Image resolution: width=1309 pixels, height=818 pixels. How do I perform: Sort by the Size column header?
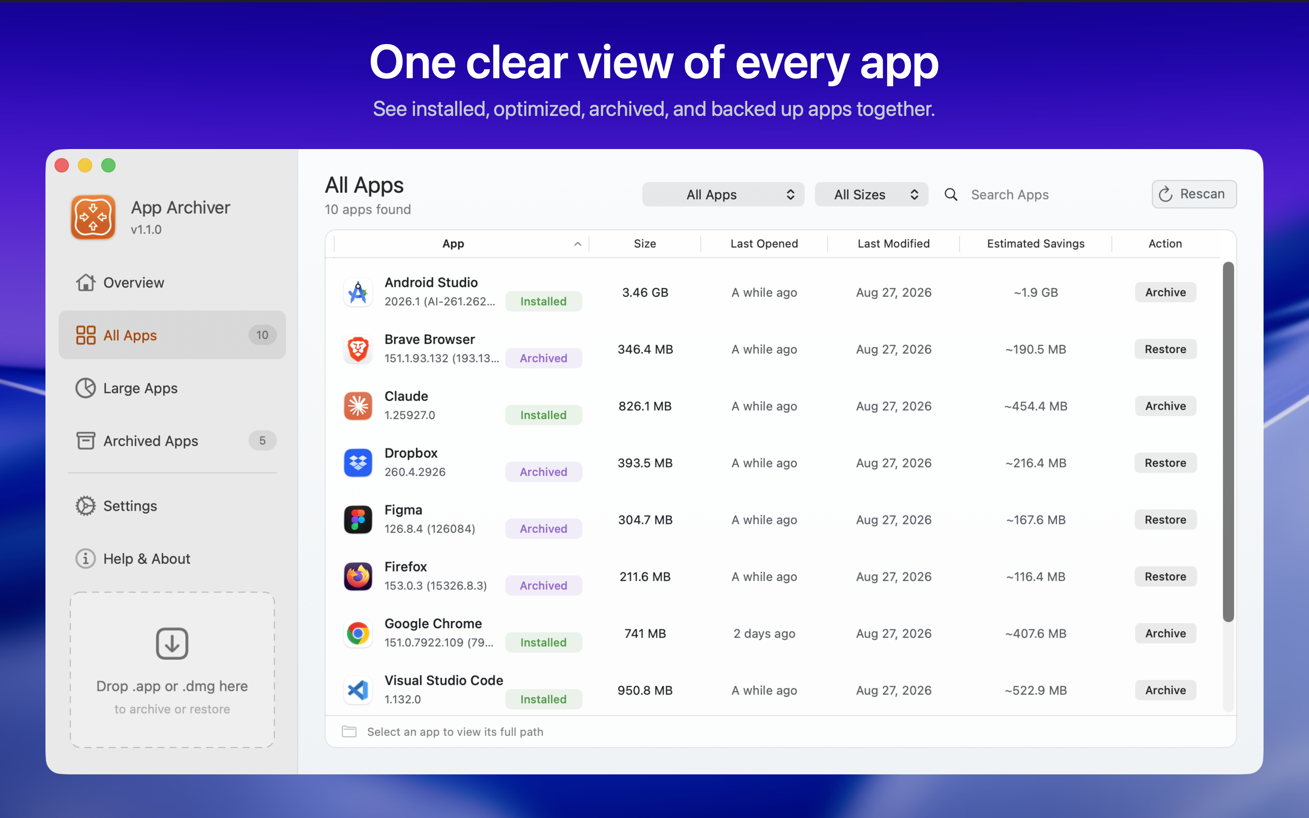645,244
